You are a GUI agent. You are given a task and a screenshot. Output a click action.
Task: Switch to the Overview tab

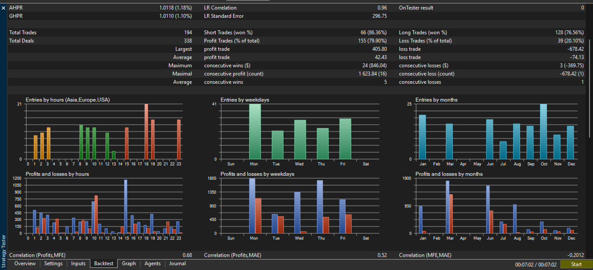pyautogui.click(x=25, y=263)
